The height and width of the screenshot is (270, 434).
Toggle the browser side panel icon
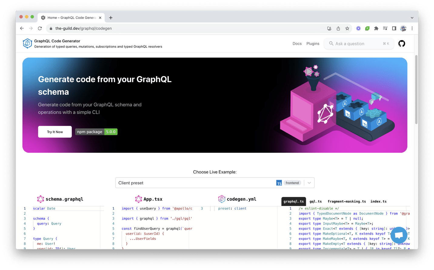coord(394,28)
